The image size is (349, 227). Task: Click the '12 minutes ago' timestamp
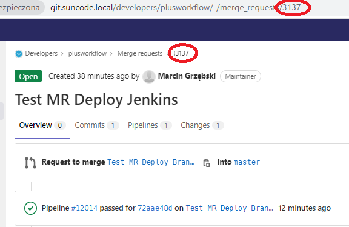point(305,208)
